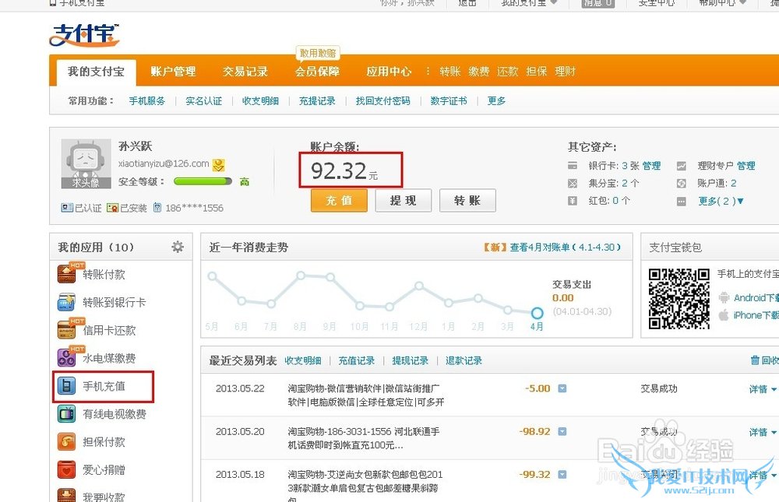
Task: Expand the 更多(2) assets dropdown
Action: point(721,201)
